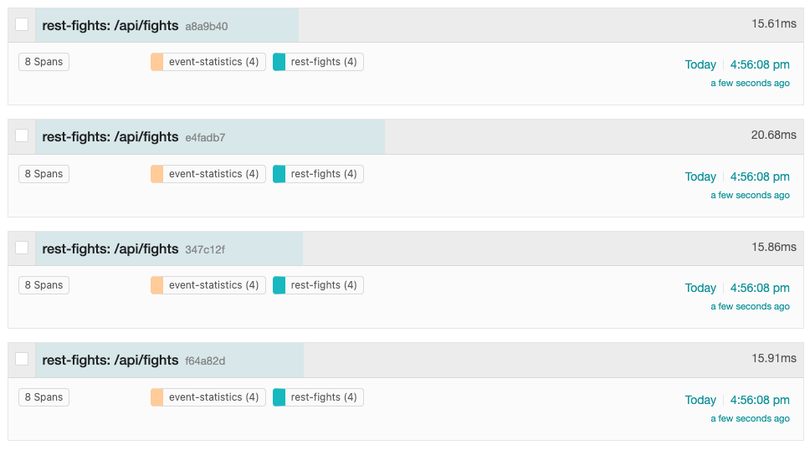The image size is (810, 450).
Task: Click teal rest-fights color swatch in trace 347c12f
Action: [279, 285]
